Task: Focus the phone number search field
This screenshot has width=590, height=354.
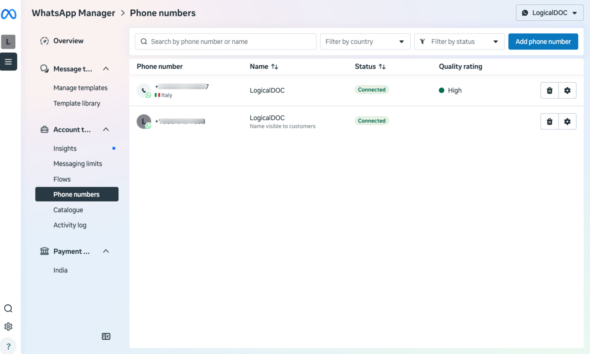Action: [x=226, y=42]
